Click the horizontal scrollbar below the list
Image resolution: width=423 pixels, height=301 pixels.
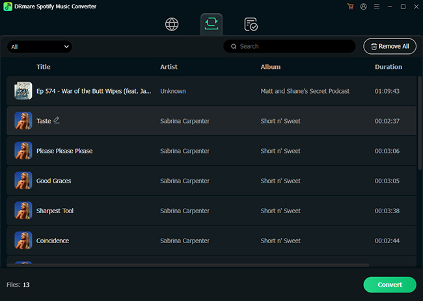pyautogui.click(x=188, y=265)
